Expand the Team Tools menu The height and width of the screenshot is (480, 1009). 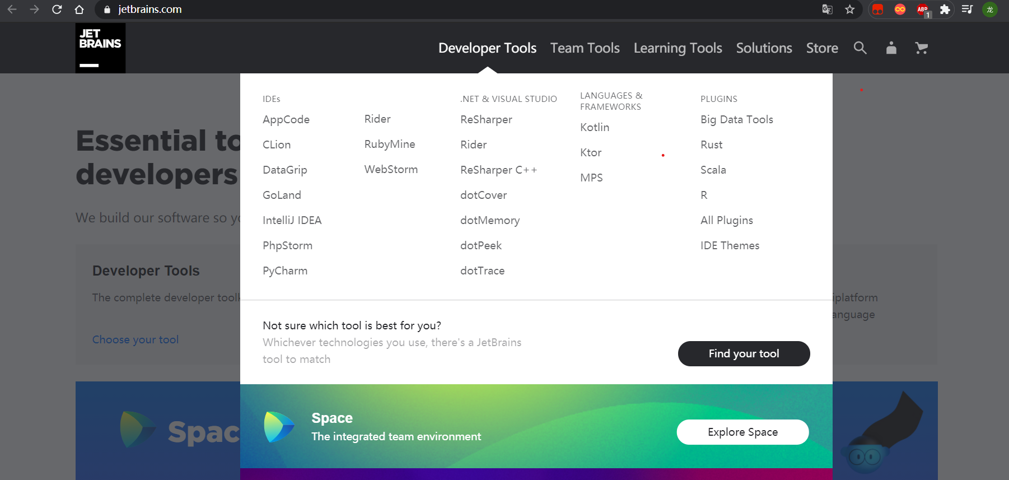tap(585, 48)
